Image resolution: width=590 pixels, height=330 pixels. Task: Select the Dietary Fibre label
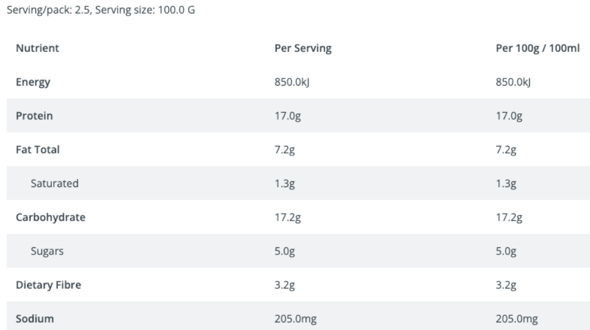pos(48,285)
